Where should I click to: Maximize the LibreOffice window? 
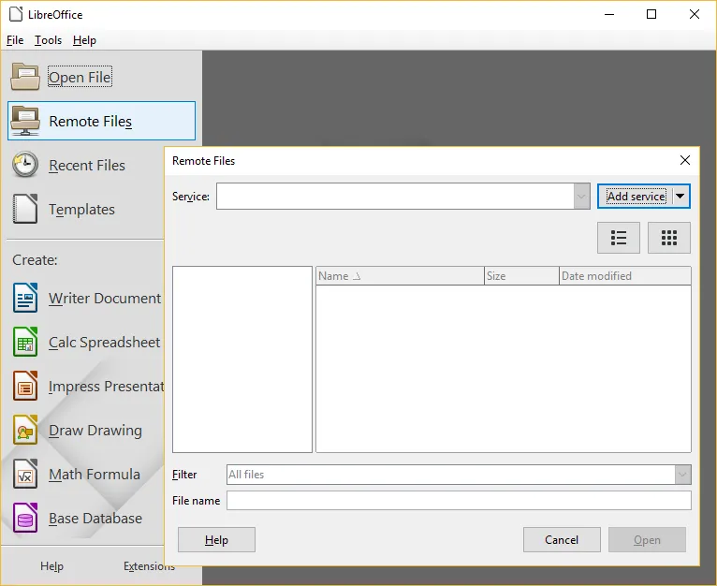tap(651, 14)
